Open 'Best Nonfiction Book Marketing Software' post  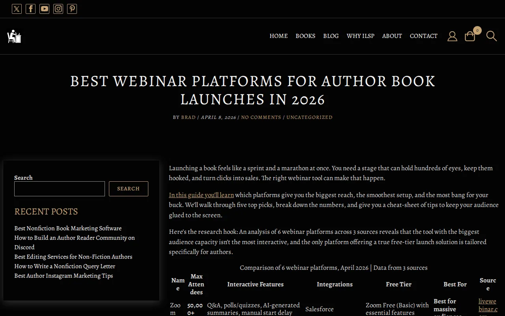pyautogui.click(x=68, y=228)
